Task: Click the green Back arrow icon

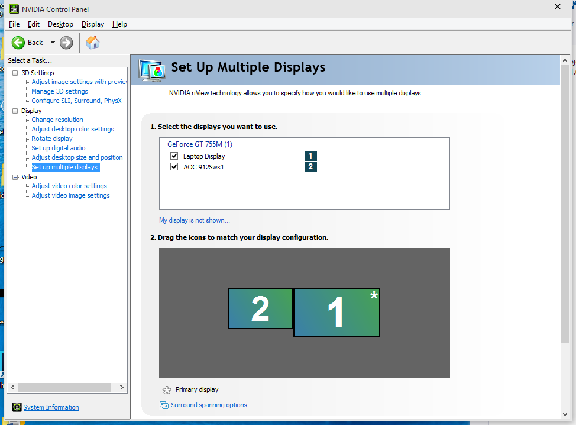Action: point(18,43)
